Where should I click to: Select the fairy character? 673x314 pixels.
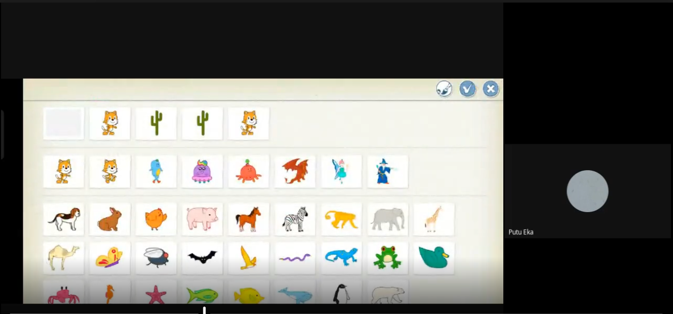[x=341, y=171]
